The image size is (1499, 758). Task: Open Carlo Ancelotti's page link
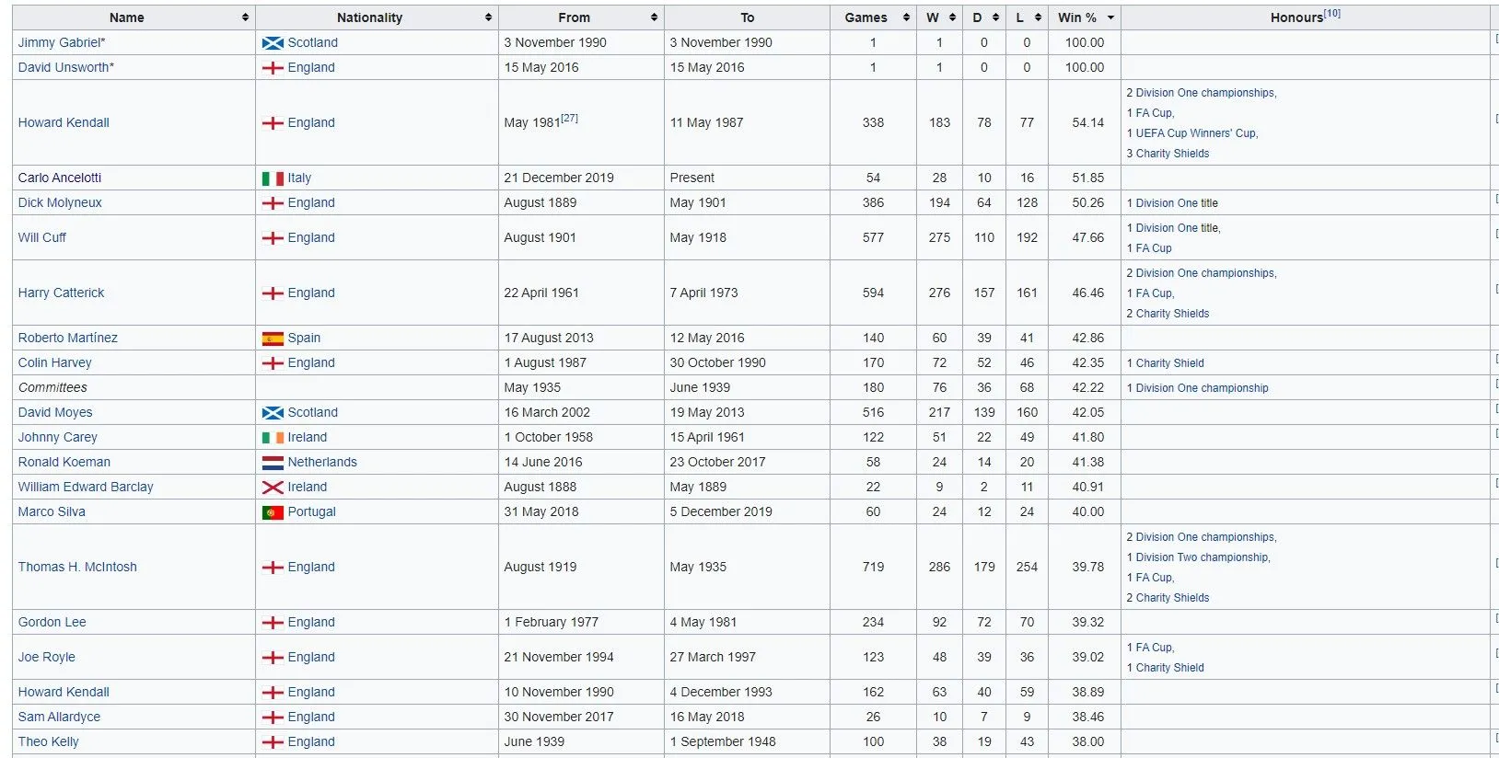coord(60,178)
